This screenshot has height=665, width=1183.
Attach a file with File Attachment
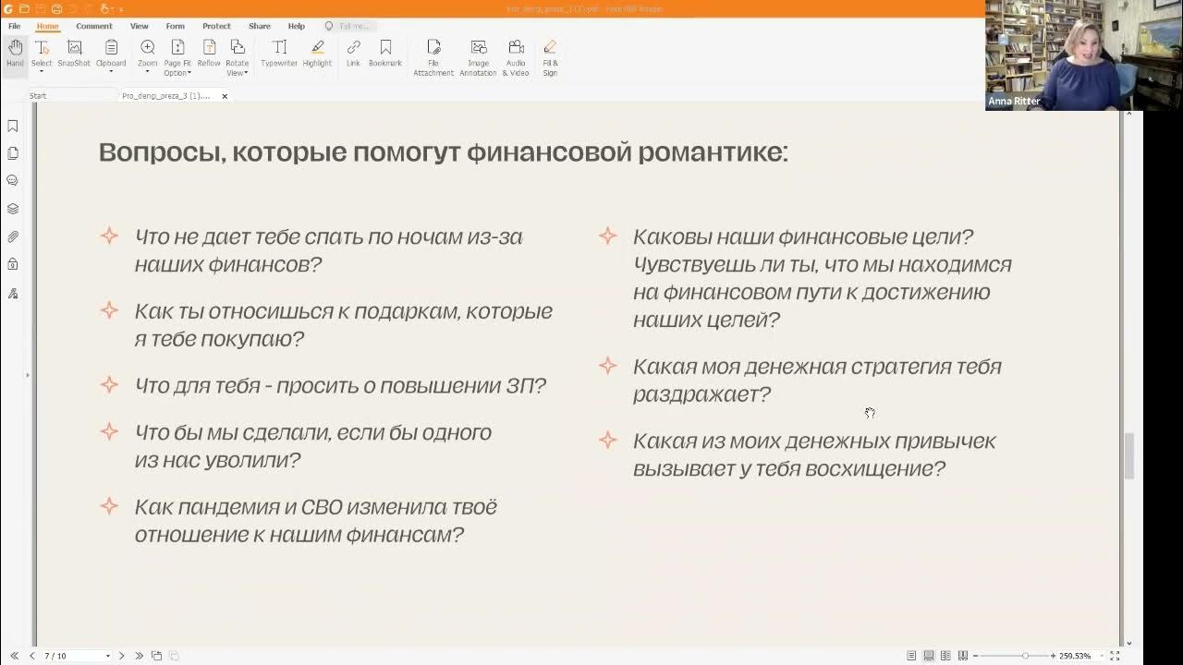click(433, 57)
